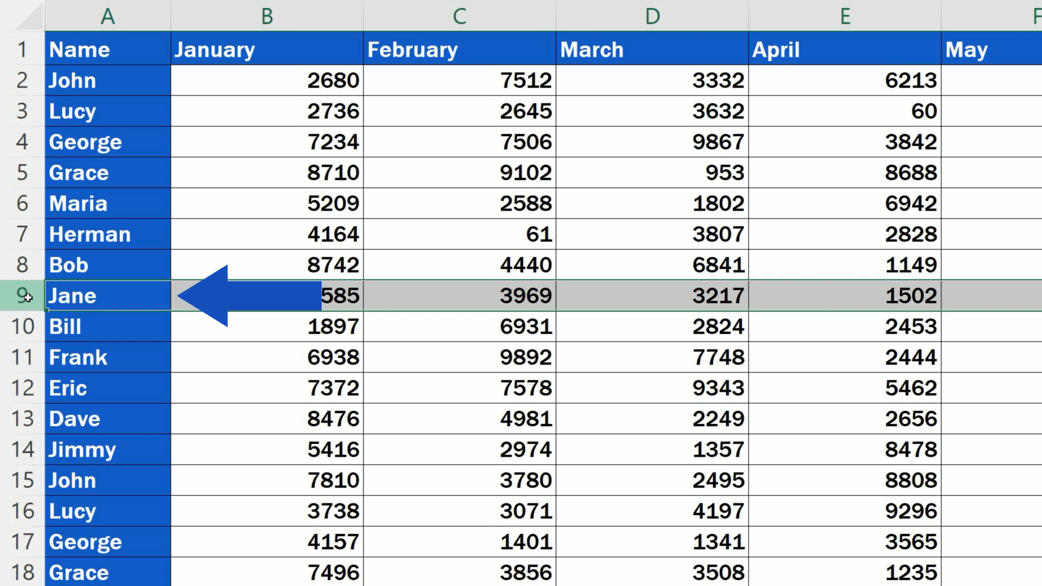Image resolution: width=1042 pixels, height=586 pixels.
Task: Select column C above February
Action: [x=459, y=16]
